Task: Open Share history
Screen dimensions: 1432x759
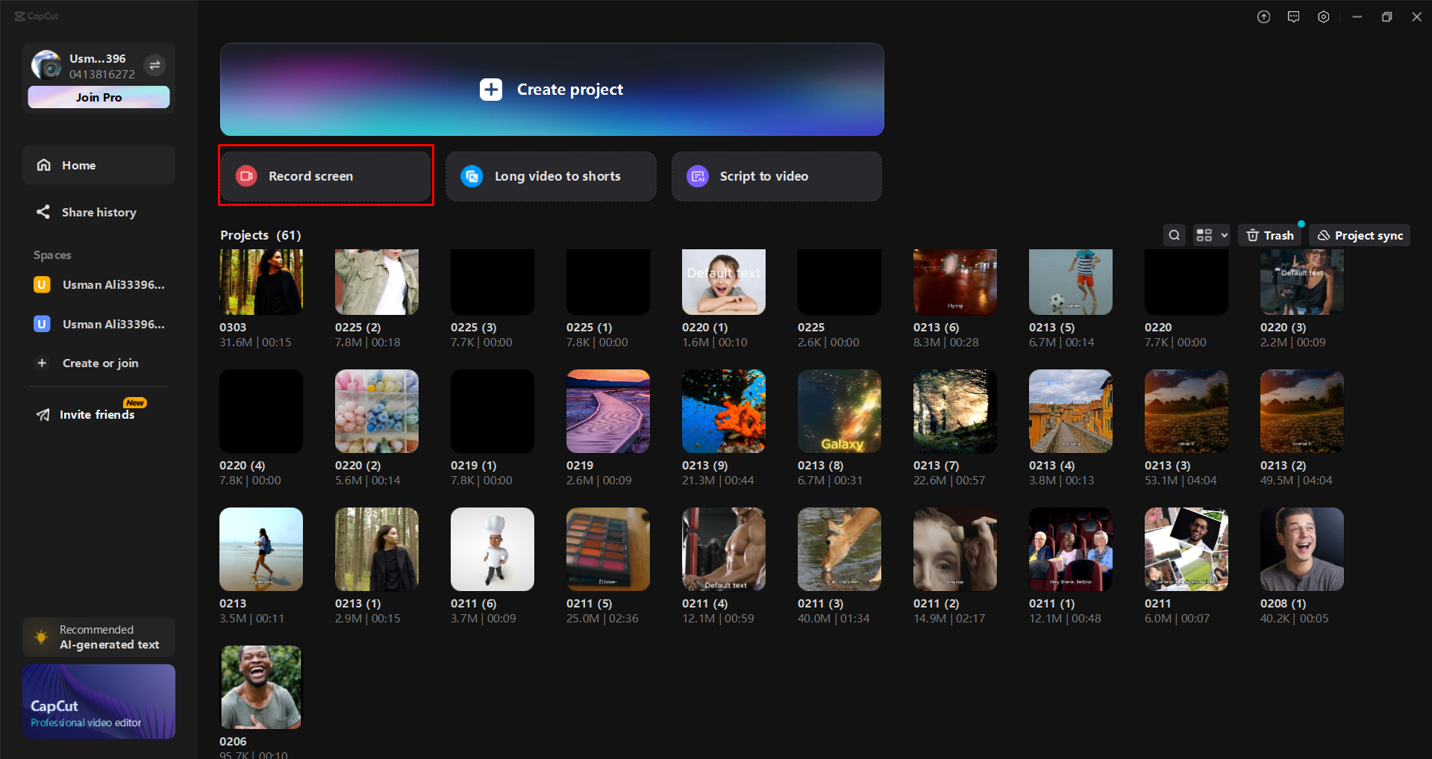Action: 99,212
